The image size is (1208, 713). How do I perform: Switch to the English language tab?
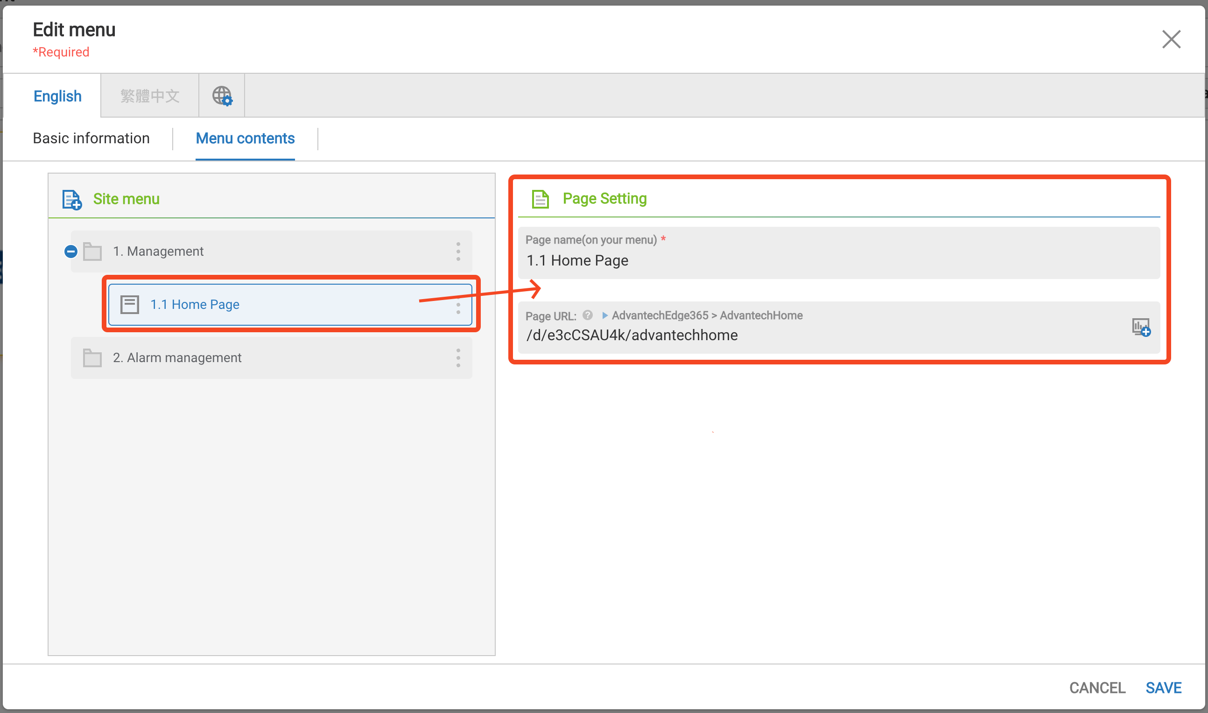(57, 96)
